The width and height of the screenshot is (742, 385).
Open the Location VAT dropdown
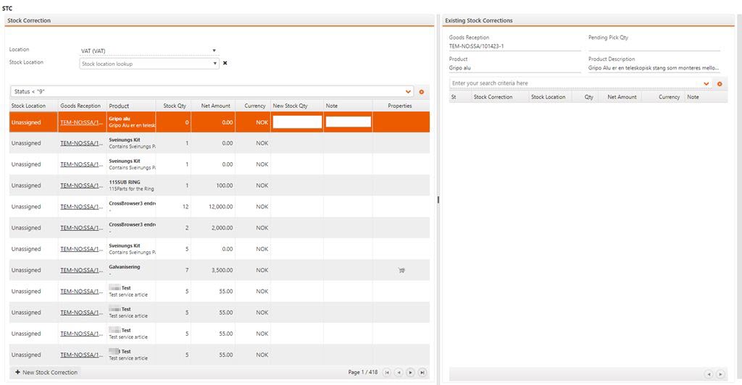click(214, 51)
